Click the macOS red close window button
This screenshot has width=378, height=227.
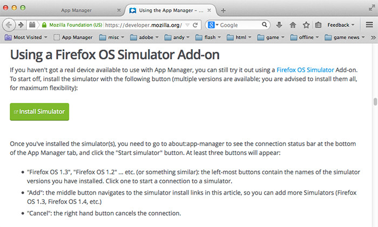(5, 8)
